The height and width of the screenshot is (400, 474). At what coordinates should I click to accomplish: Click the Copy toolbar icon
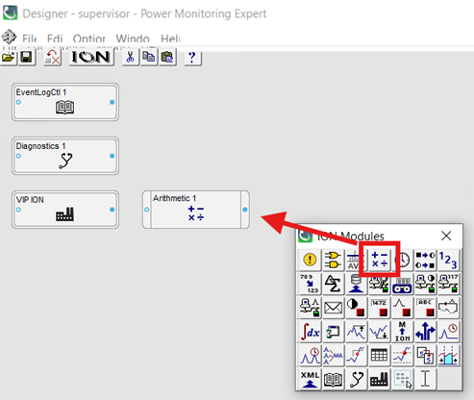(x=148, y=58)
